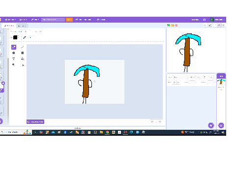Open the Edit menu
Viewport: 236px width, 177px height.
click(x=35, y=20)
